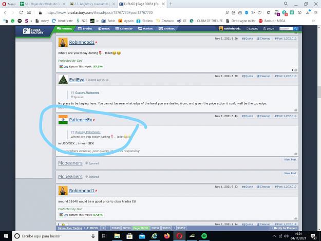
Task: Click Reply to Thread button
Action: tap(284, 228)
